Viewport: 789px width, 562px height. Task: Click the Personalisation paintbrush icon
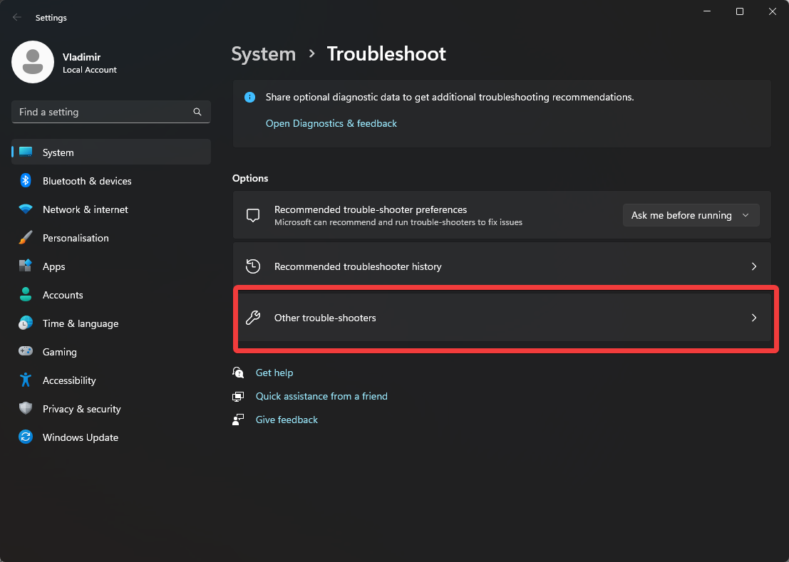click(26, 238)
